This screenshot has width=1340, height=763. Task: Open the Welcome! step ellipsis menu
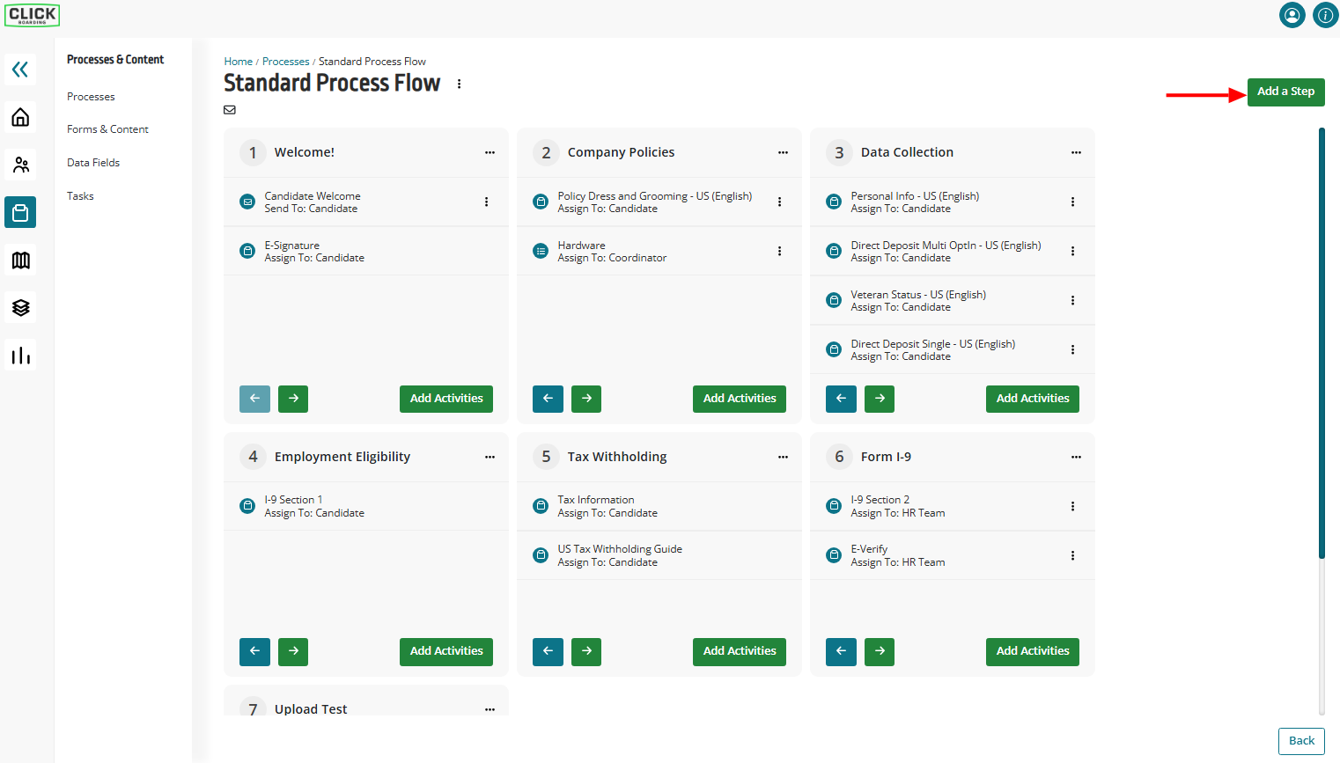pos(490,152)
